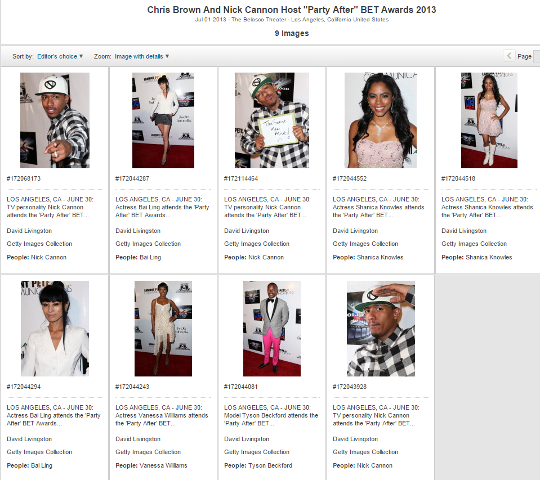Click Shanica Knowles link under image #172044552
The width and height of the screenshot is (540, 480).
380,257
